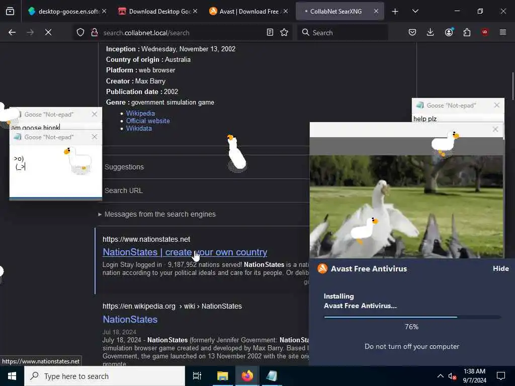Click the Avast installation progress bar
515x386 pixels.
(x=412, y=317)
